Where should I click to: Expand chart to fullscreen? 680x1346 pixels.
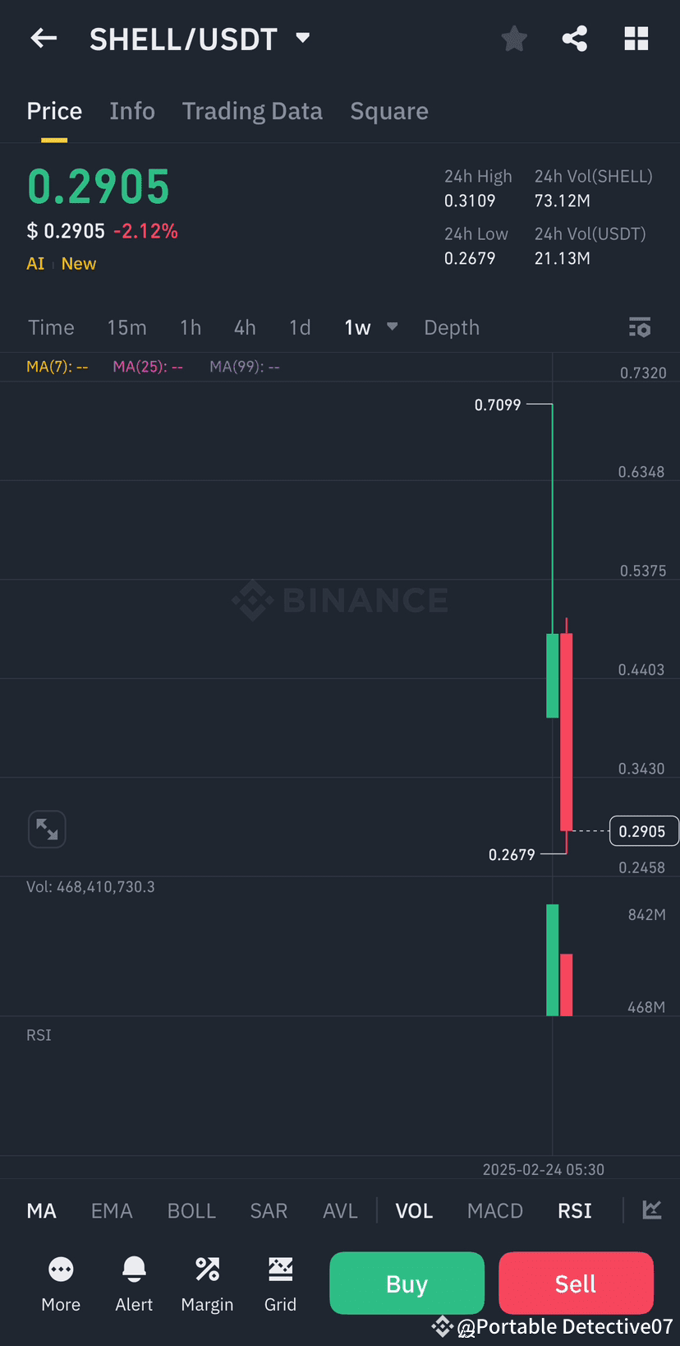(x=47, y=829)
